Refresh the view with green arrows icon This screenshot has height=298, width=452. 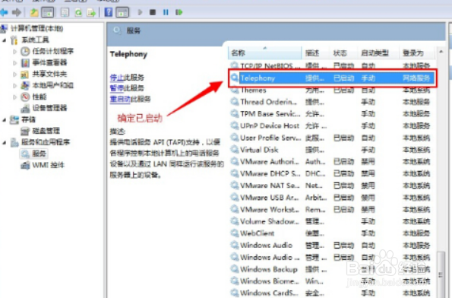click(78, 12)
